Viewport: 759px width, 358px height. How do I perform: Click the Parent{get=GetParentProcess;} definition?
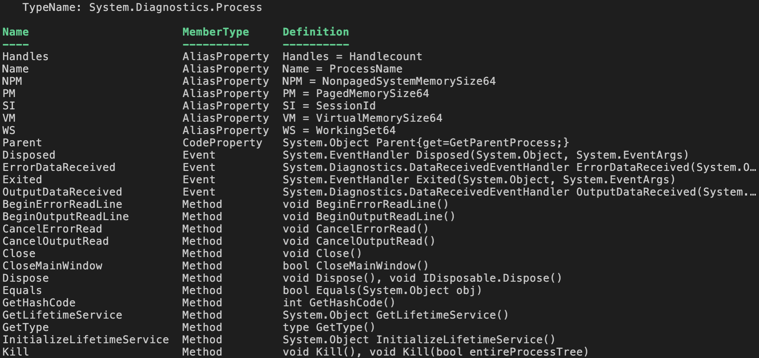tap(426, 143)
